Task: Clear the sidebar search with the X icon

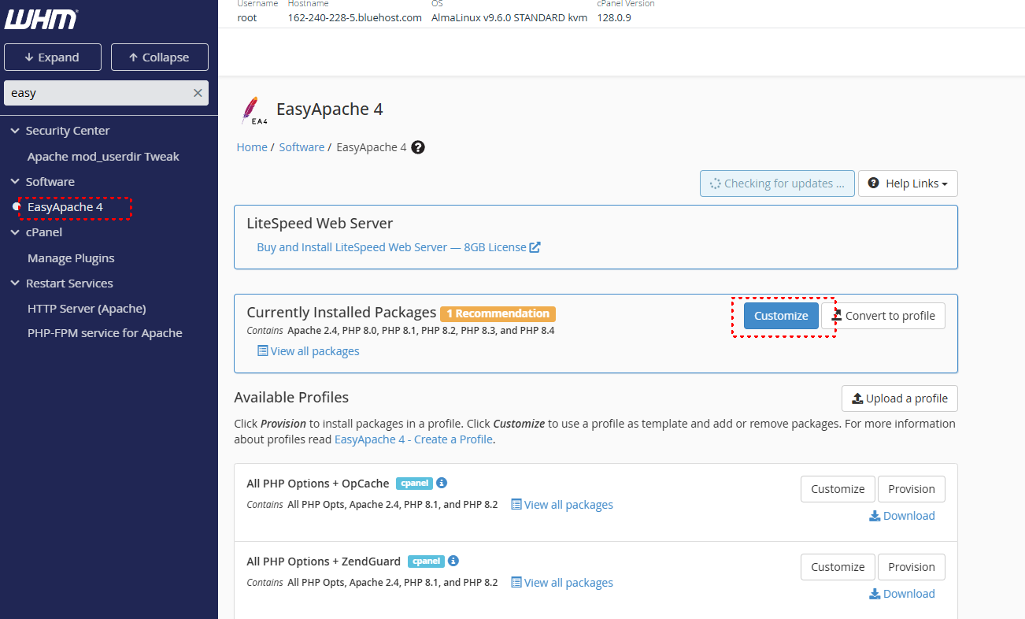Action: click(198, 93)
